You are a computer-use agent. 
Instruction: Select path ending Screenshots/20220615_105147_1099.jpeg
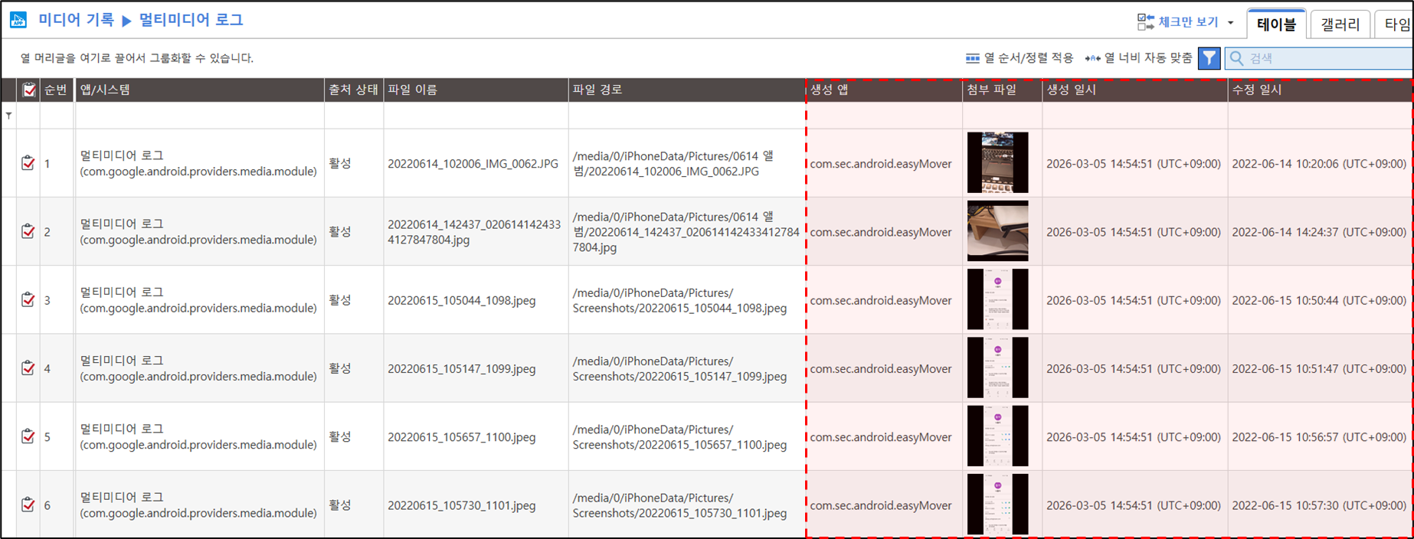679,368
